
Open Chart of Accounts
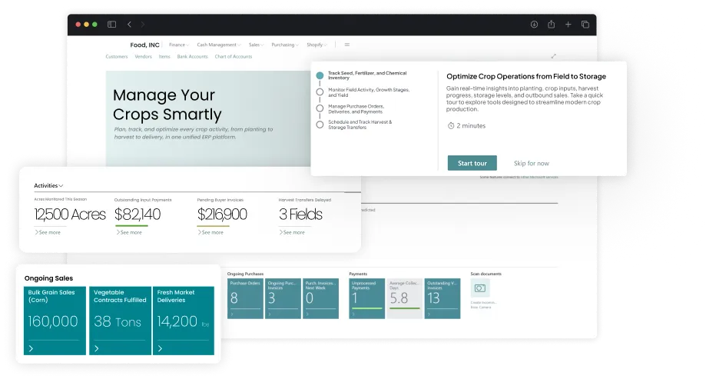(x=234, y=57)
